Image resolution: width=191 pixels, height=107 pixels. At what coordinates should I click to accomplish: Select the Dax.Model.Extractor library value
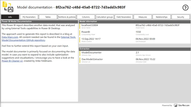pos(92,59)
